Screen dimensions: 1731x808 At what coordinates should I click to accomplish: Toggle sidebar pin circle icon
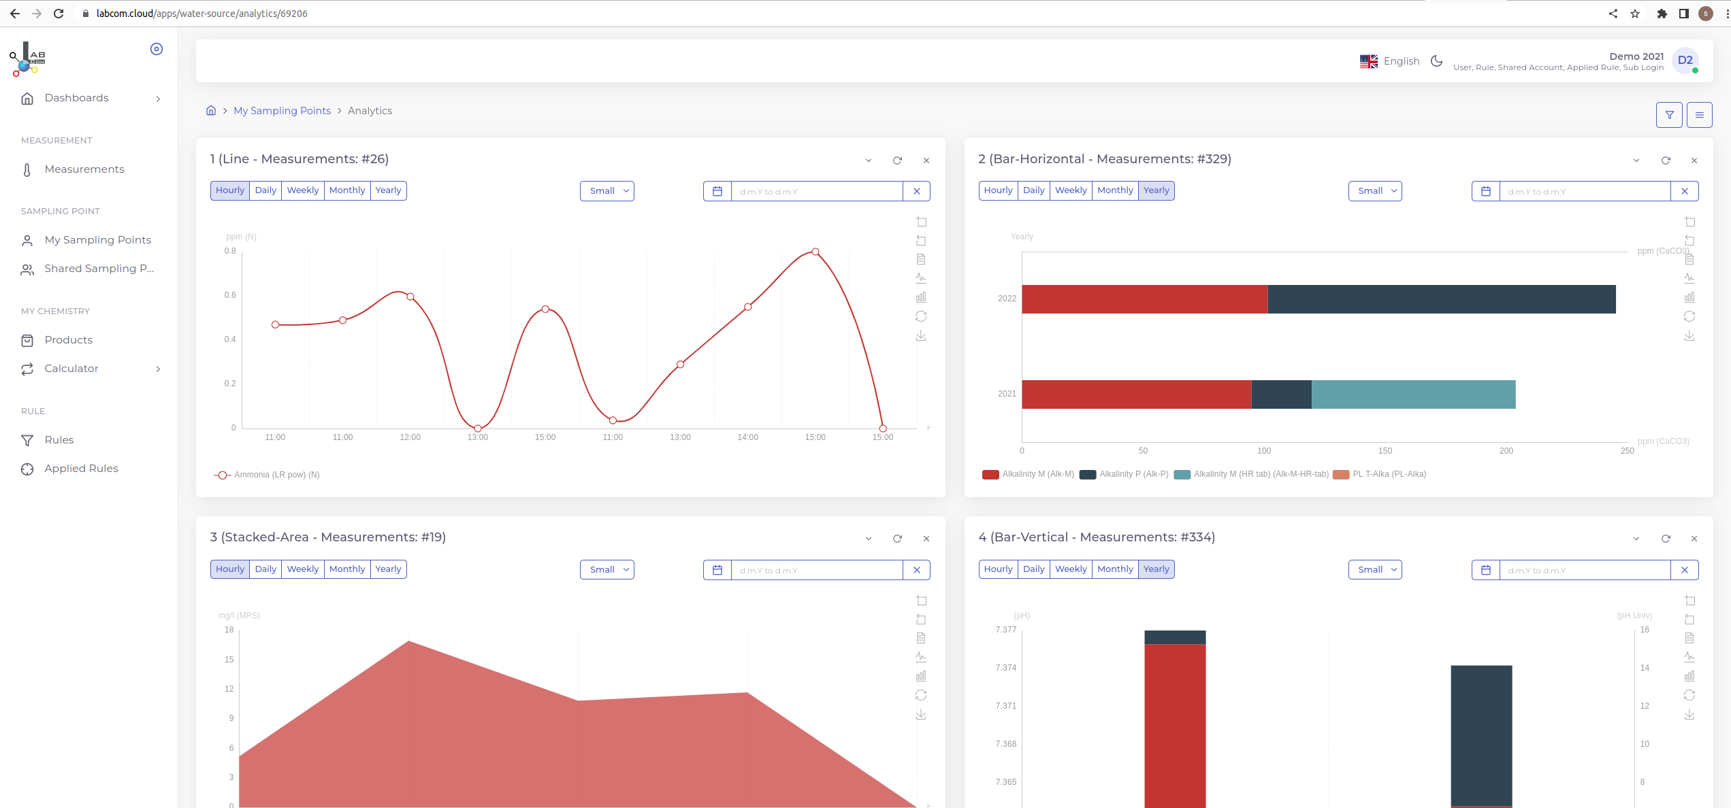click(157, 49)
